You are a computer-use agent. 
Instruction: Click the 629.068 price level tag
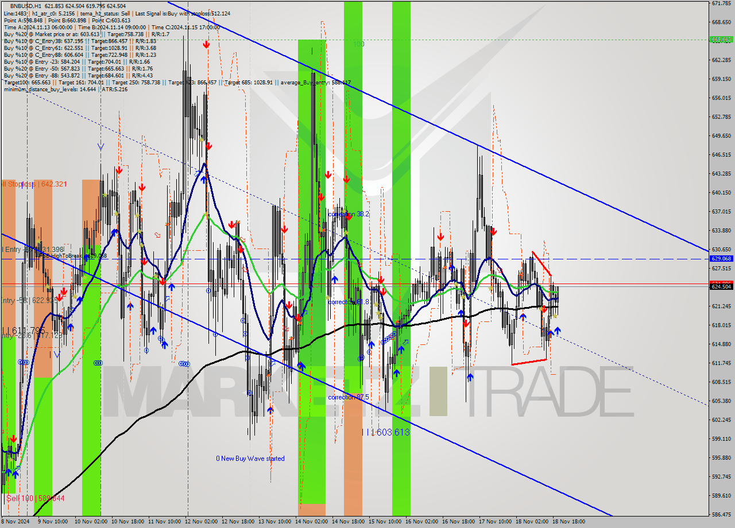721,259
